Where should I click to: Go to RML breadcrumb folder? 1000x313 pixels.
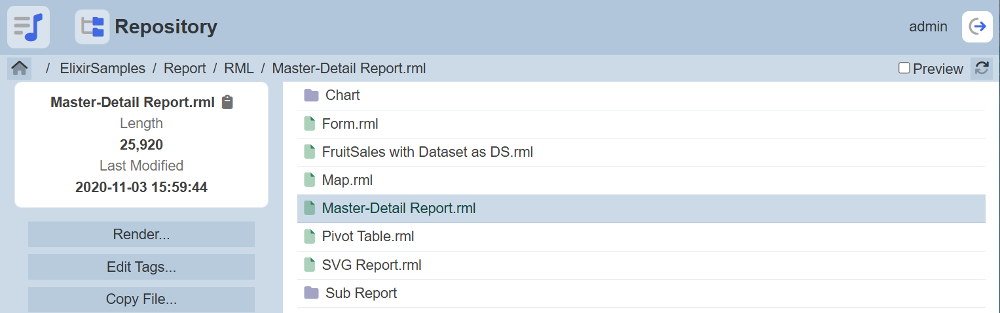pos(239,69)
